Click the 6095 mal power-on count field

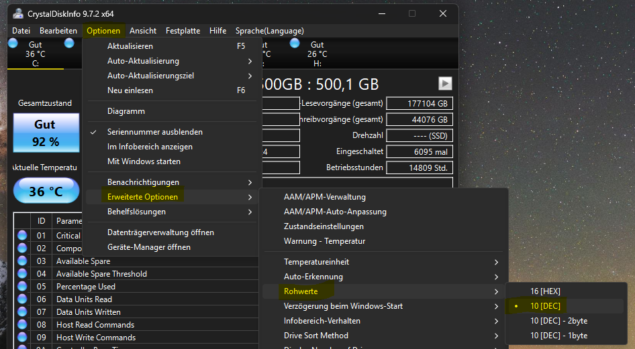(420, 152)
